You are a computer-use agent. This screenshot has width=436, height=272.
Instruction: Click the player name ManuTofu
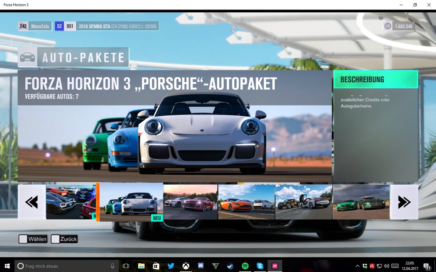pos(40,26)
